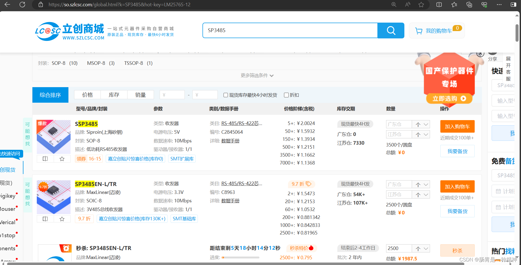This screenshot has width=521, height=265.
Task: Open the SSP3485 product title link
Action: (86, 124)
